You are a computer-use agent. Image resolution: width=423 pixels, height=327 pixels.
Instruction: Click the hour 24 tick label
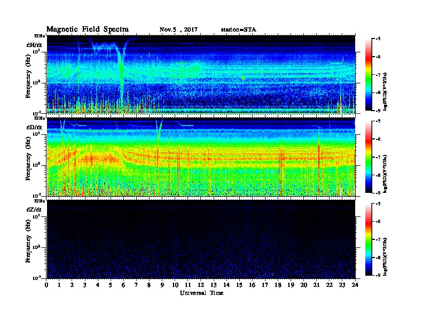[x=355, y=285]
